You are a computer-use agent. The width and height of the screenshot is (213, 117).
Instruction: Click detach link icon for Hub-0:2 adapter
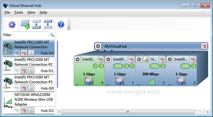point(24,110)
